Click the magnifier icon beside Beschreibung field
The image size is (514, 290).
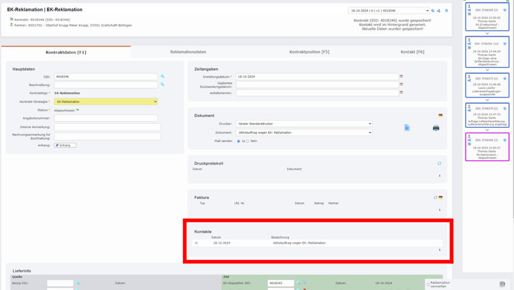click(x=162, y=85)
